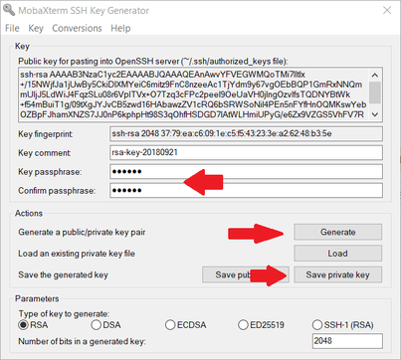
Task: Click Save private key button
Action: coord(337,274)
